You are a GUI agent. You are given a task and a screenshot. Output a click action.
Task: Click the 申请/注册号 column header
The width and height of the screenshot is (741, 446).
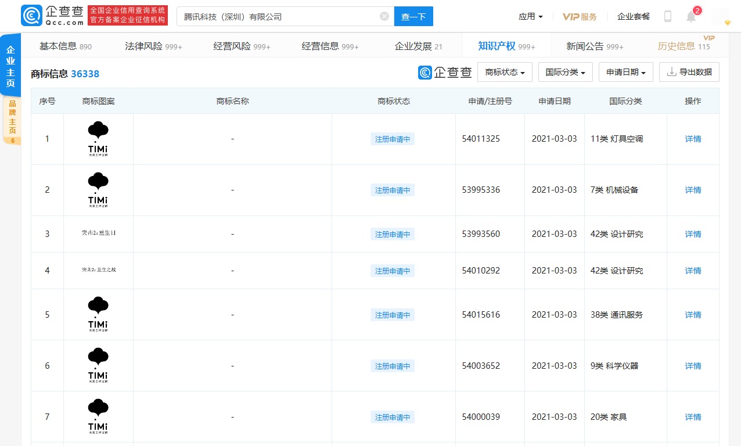pos(490,101)
